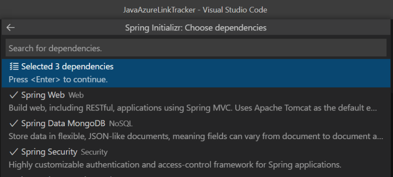Click the NoSQL category label
This screenshot has height=177, width=393.
pyautogui.click(x=121, y=123)
